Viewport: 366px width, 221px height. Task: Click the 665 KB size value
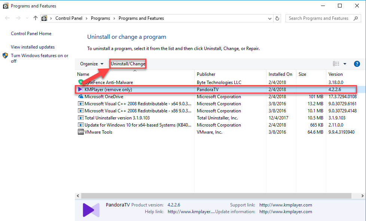click(317, 125)
